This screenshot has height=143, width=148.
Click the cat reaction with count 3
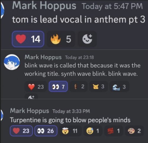click(x=99, y=87)
